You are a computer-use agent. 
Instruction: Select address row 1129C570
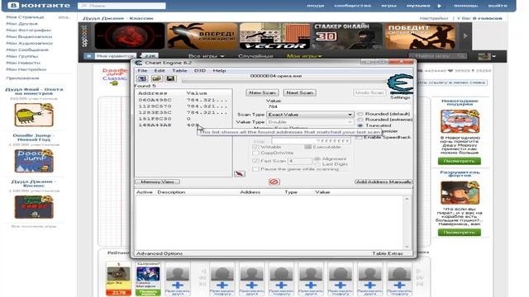coord(183,106)
